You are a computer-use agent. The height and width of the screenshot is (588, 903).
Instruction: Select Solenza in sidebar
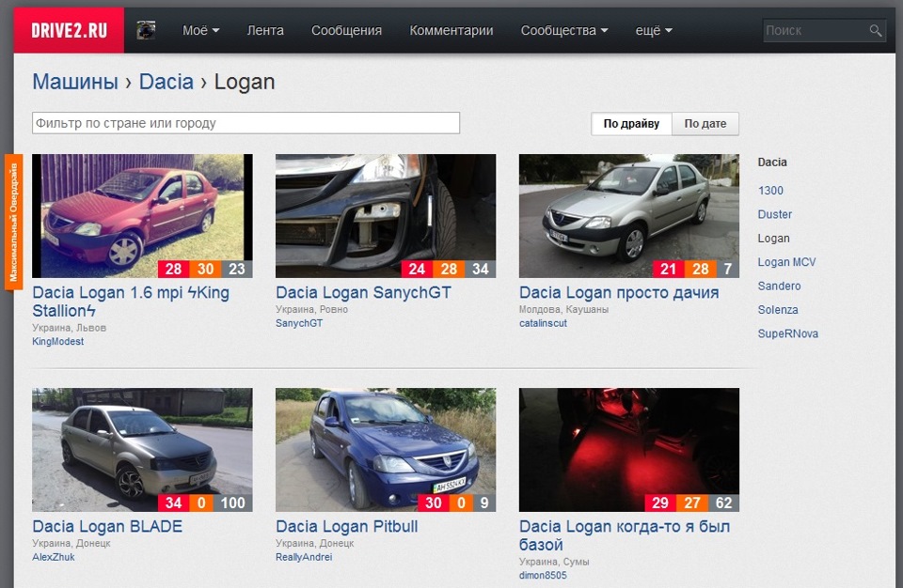[x=778, y=310]
